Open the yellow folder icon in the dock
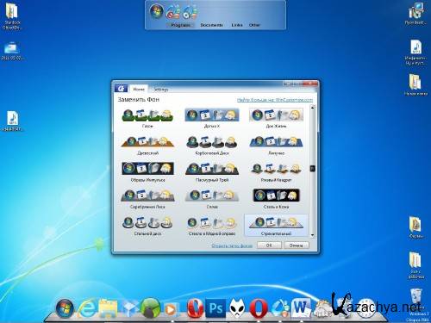The height and width of the screenshot is (323, 431). point(108,308)
